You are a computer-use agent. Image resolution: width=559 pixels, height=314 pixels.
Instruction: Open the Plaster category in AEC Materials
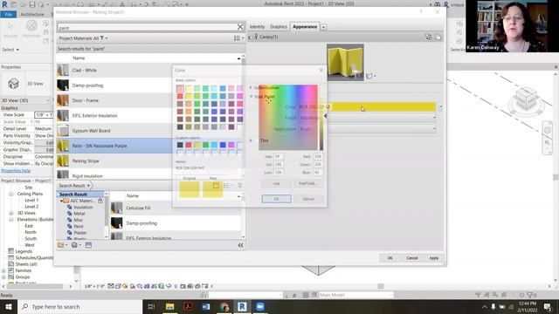[x=80, y=233]
